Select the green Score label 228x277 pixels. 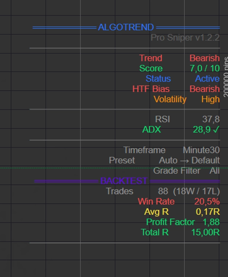pos(151,68)
